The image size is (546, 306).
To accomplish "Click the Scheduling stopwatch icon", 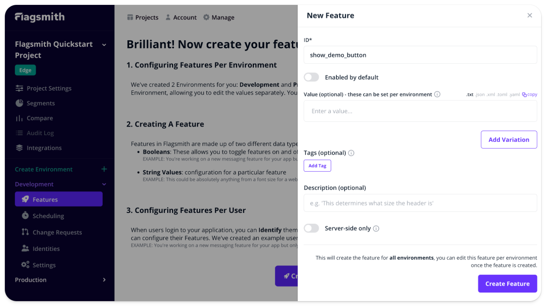I will (25, 216).
